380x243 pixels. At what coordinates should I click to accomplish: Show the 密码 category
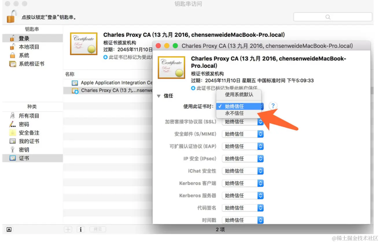coord(32,124)
